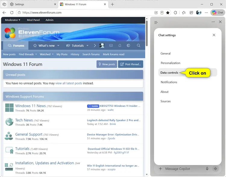
Task: Open Edge tab actions menu icon
Action: coord(4,4)
